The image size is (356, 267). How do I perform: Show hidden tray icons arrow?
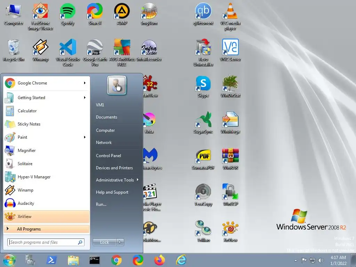tap(296, 260)
